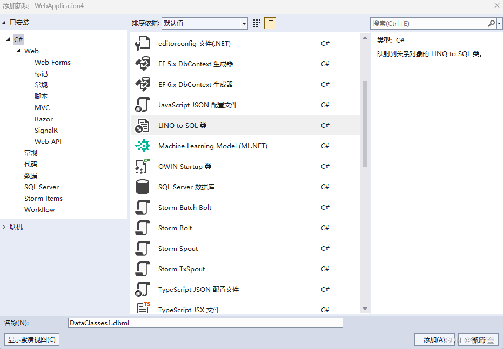Click the 显示紧凑视图(C) button

[x=31, y=339]
